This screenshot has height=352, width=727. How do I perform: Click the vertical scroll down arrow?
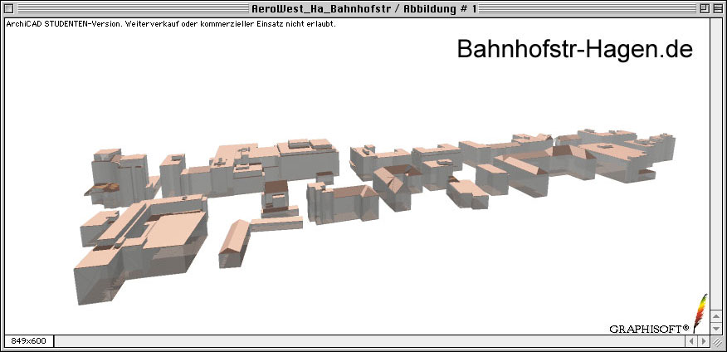pos(718,328)
